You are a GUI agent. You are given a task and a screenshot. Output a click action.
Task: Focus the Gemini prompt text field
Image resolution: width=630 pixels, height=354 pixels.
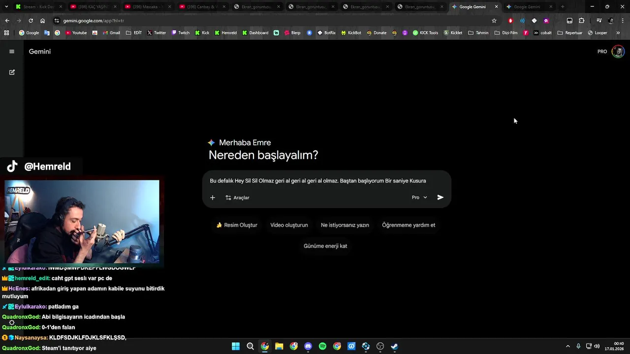pos(318,181)
